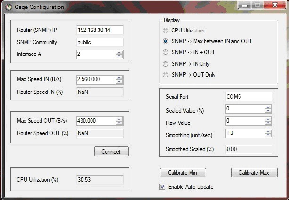The image size is (289, 200).
Task: Click the Serial Port label
Action: click(177, 97)
